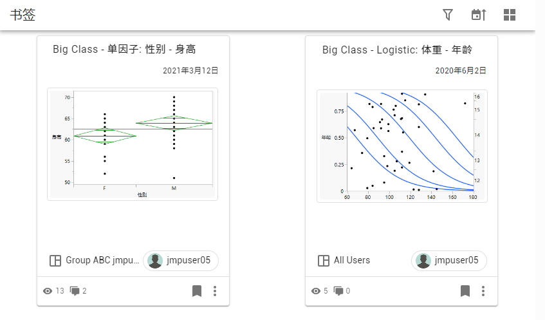Click the sort by date icon

(x=479, y=15)
